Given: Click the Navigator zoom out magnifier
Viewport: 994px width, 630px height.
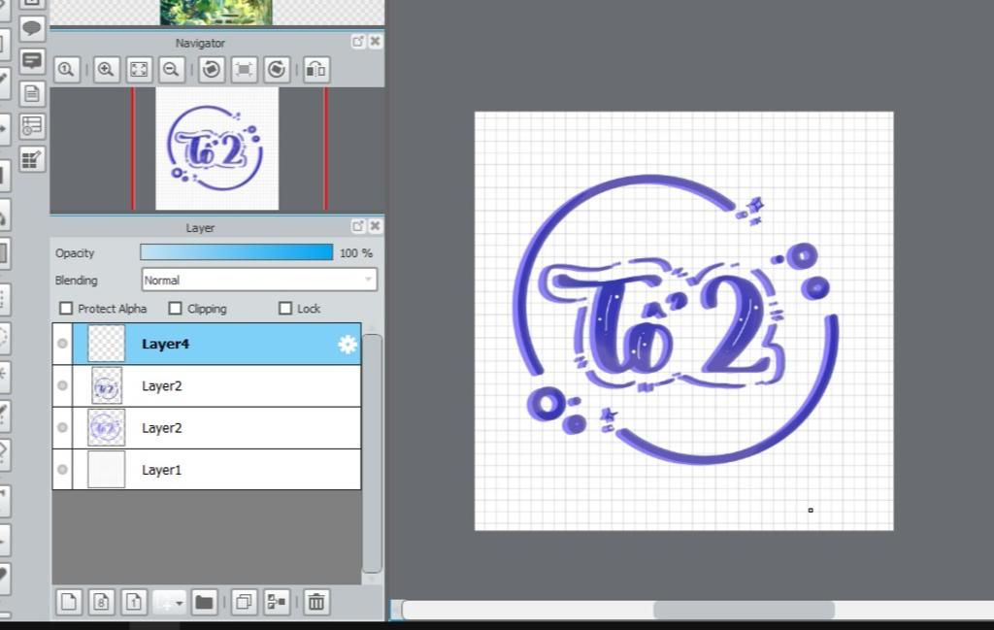Looking at the screenshot, I should pyautogui.click(x=171, y=69).
